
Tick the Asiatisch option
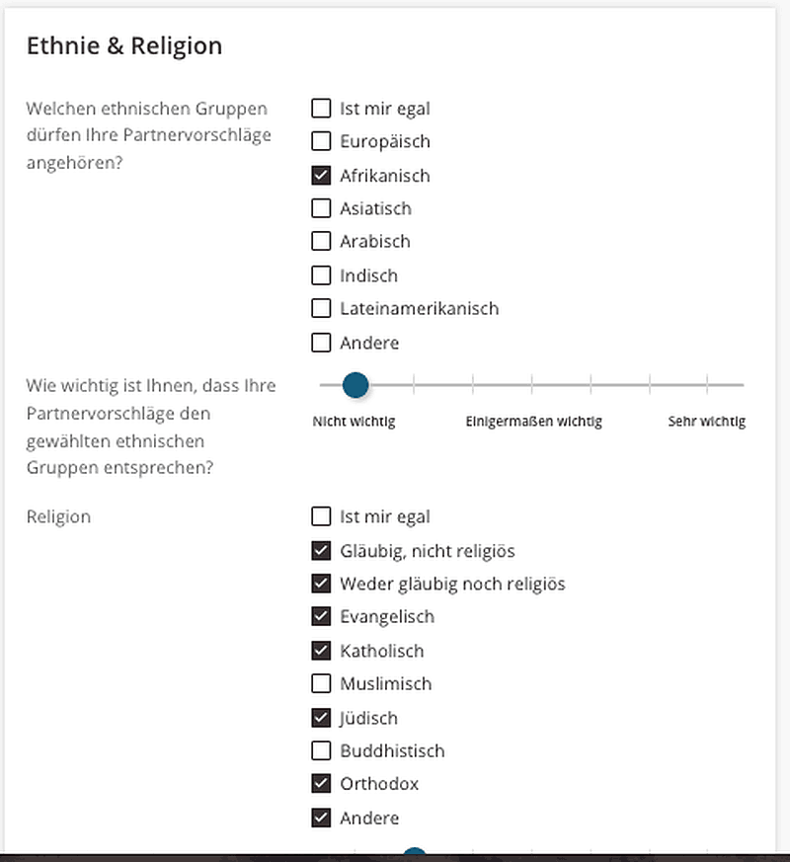pyautogui.click(x=321, y=208)
